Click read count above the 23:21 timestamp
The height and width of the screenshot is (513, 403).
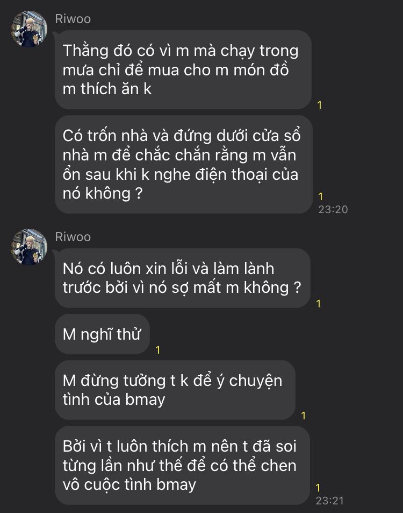tap(318, 488)
